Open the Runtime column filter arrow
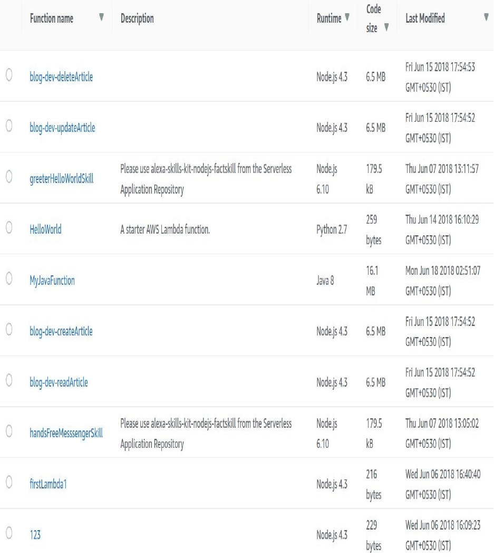 pos(347,17)
